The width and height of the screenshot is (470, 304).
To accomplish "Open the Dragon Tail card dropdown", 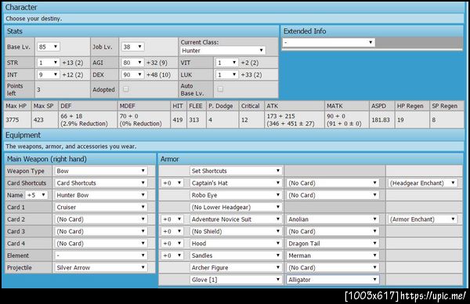I will click(333, 244).
